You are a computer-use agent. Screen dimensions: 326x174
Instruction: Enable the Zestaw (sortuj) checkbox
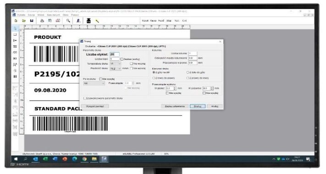122,59
